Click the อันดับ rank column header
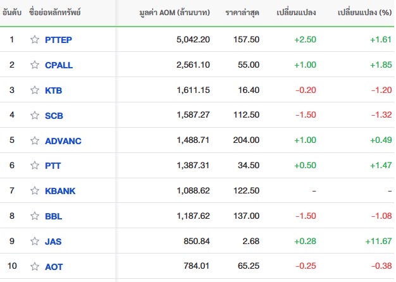Image resolution: width=396 pixels, height=282 pixels. tap(12, 12)
